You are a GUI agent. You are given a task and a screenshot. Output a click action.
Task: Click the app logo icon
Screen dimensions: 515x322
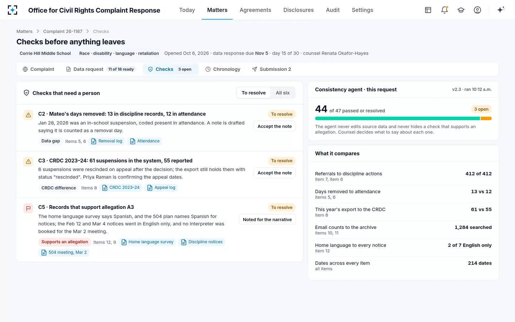click(x=13, y=10)
